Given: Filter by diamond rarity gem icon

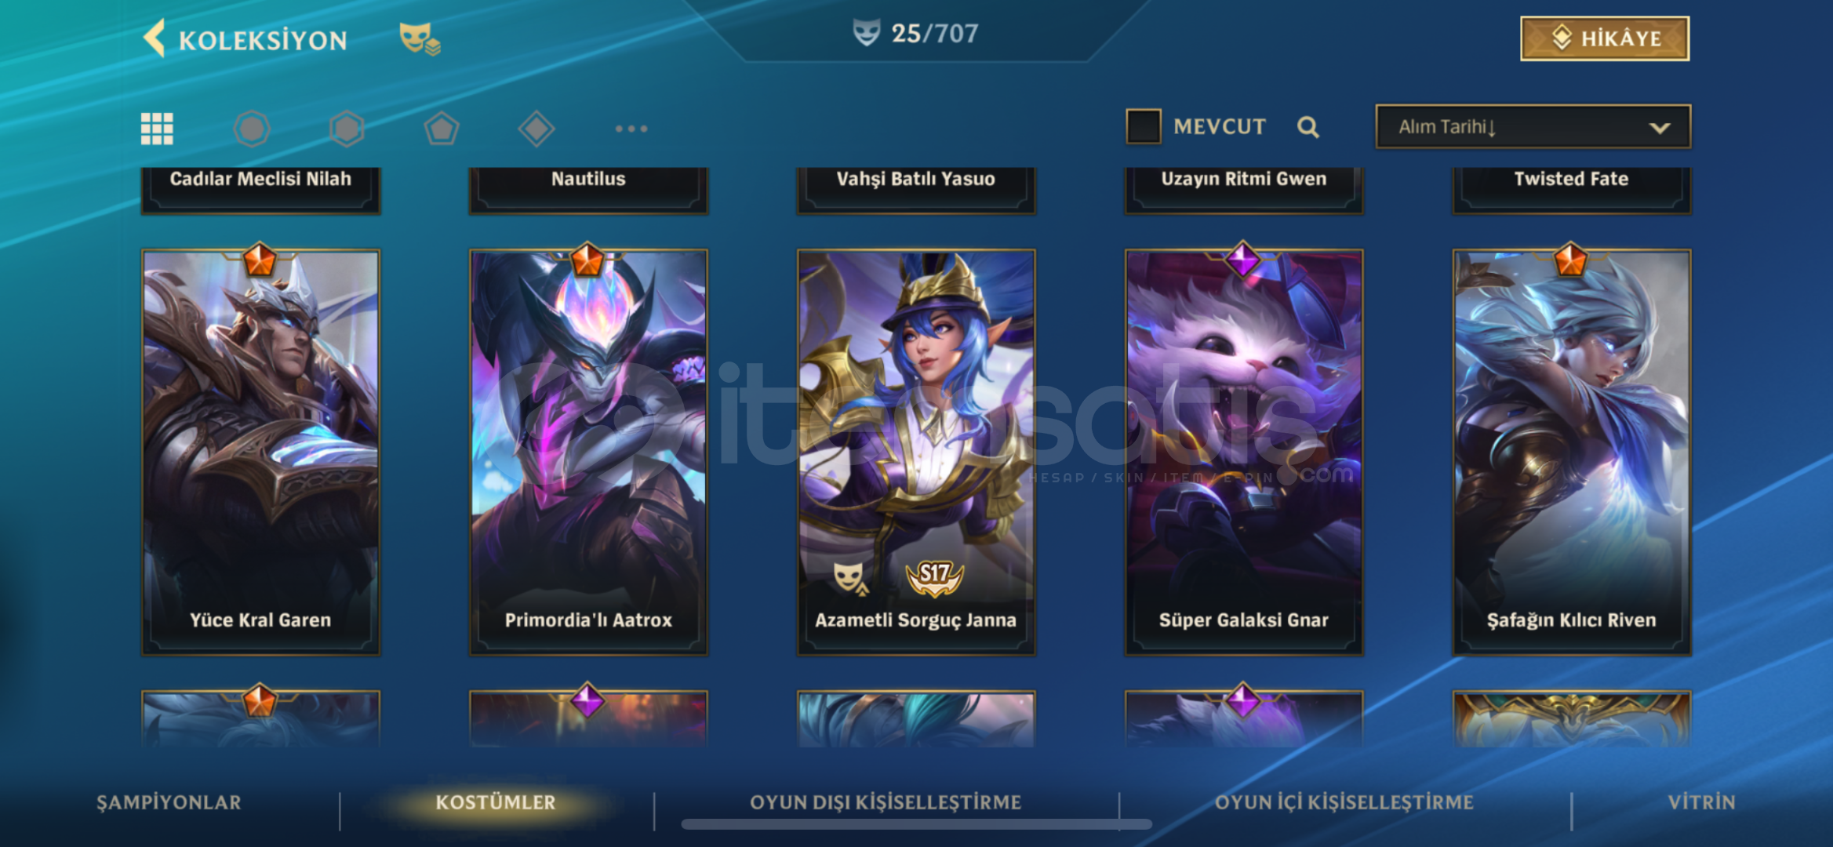Looking at the screenshot, I should pyautogui.click(x=536, y=129).
